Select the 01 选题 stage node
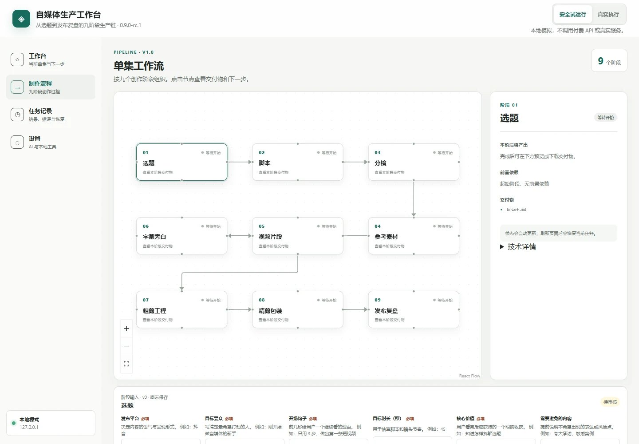 (x=182, y=162)
